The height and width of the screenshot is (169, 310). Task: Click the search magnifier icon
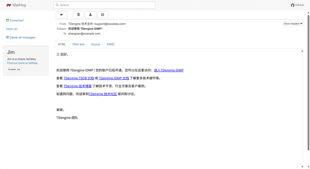coord(57,5)
